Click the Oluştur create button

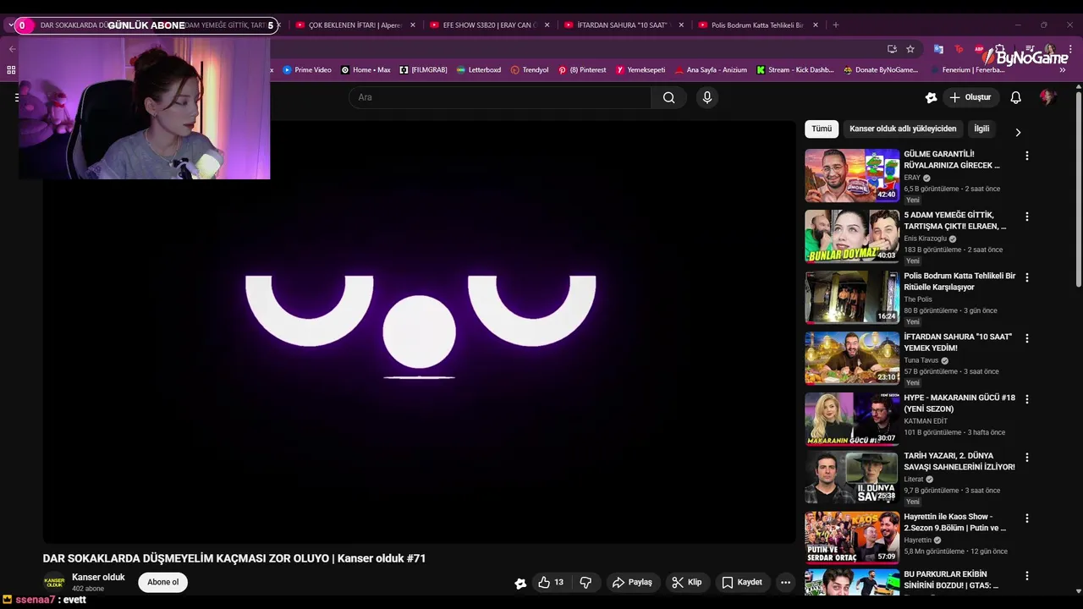(970, 97)
